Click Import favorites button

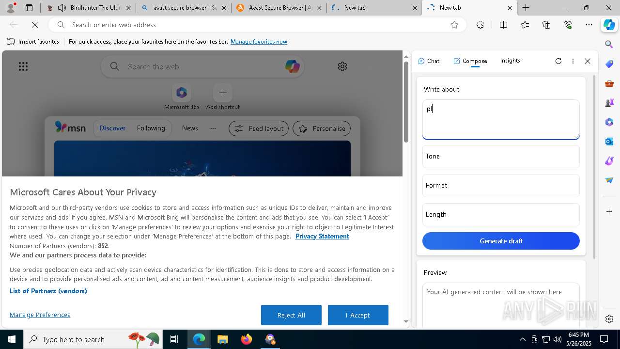(33, 42)
